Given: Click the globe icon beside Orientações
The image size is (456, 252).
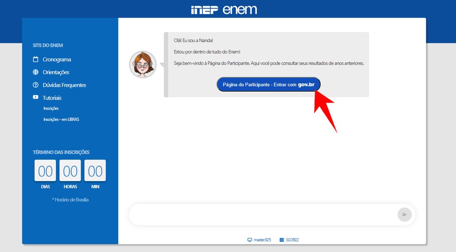Looking at the screenshot, I should [x=36, y=72].
